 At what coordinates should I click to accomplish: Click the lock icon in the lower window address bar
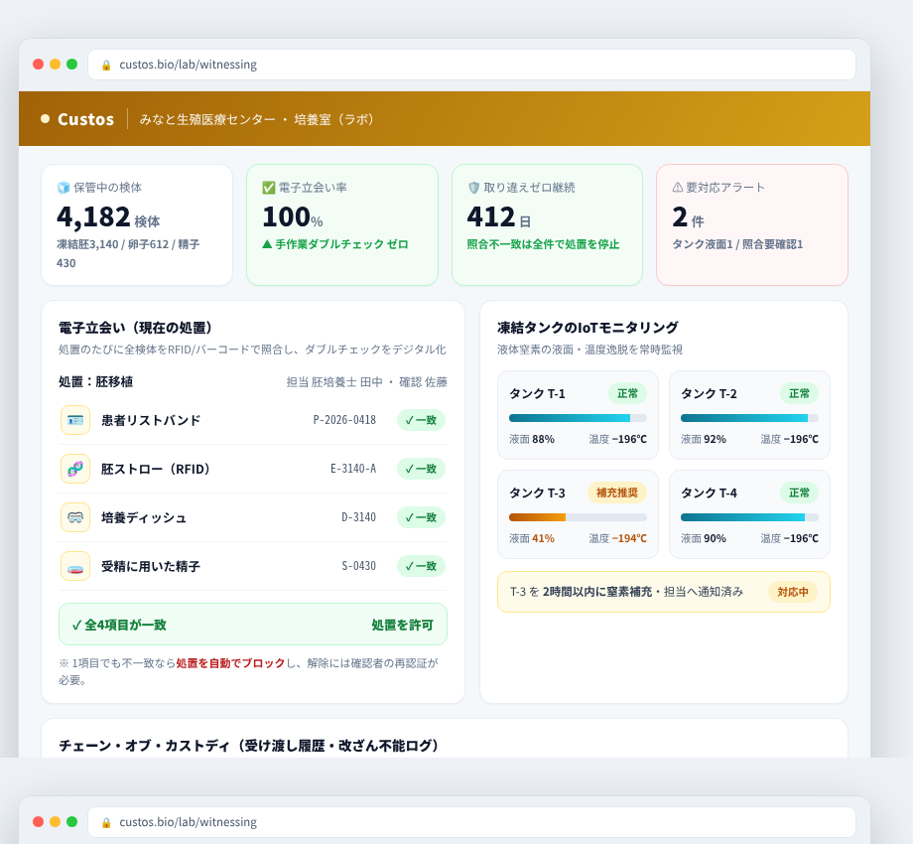point(106,822)
